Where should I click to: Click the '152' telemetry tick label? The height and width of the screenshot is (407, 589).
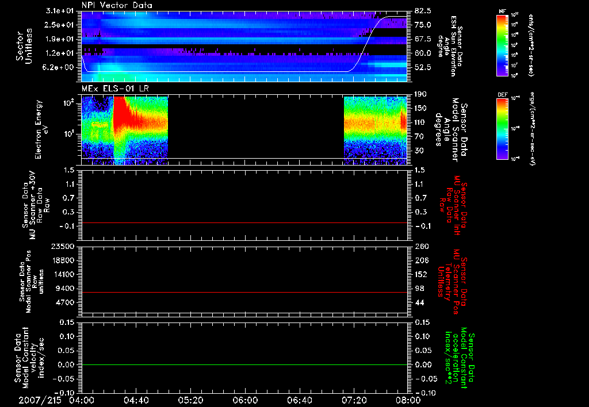point(421,274)
